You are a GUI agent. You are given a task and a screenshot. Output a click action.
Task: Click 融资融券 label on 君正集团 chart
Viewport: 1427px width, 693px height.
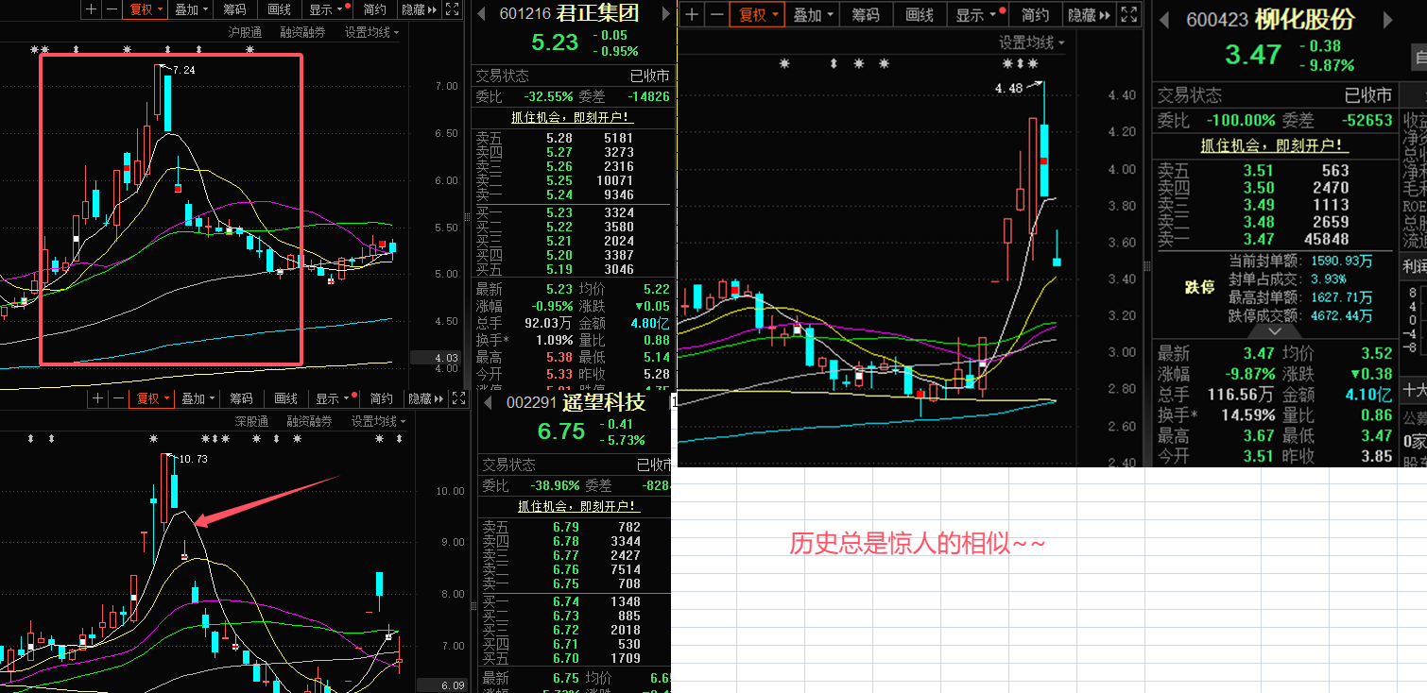coord(302,32)
